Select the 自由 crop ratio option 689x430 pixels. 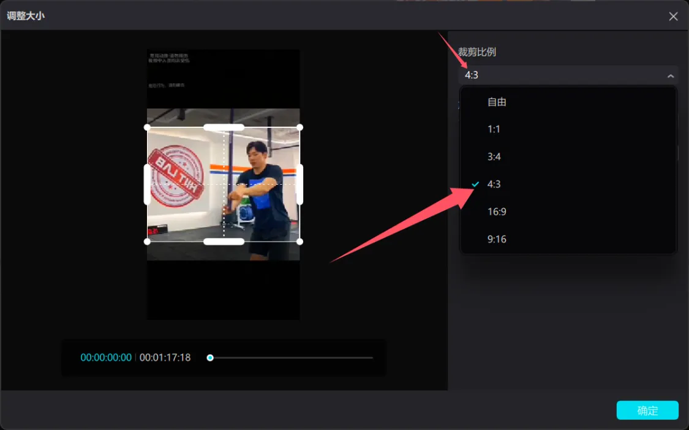pos(497,102)
